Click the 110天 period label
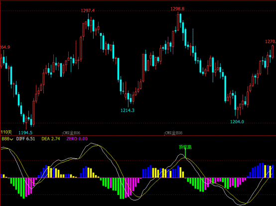This screenshot has width=276, height=206. (x=6, y=132)
